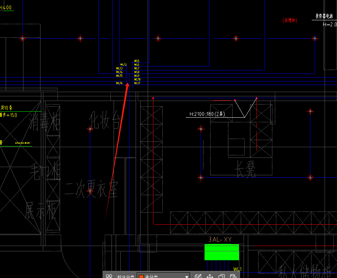Click the 长凳 furniture label

pyautogui.click(x=245, y=169)
